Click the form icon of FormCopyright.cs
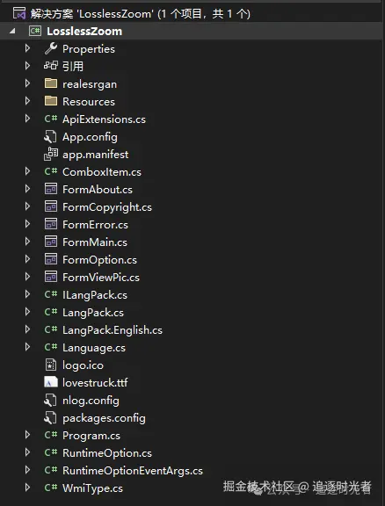 click(51, 206)
